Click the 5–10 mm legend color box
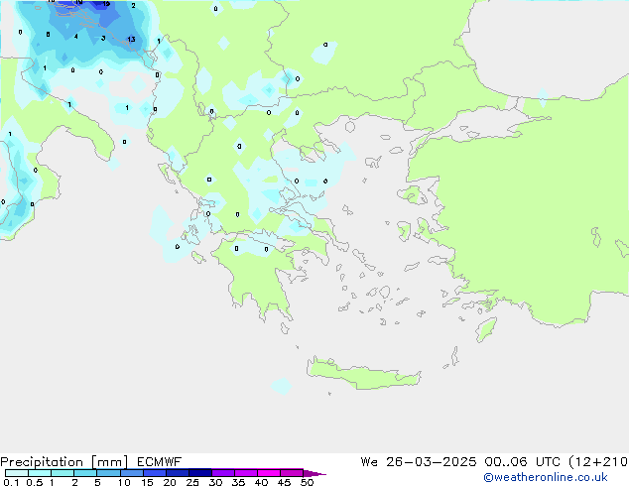Image resolution: width=629 pixels, height=486 pixels. click(x=108, y=473)
